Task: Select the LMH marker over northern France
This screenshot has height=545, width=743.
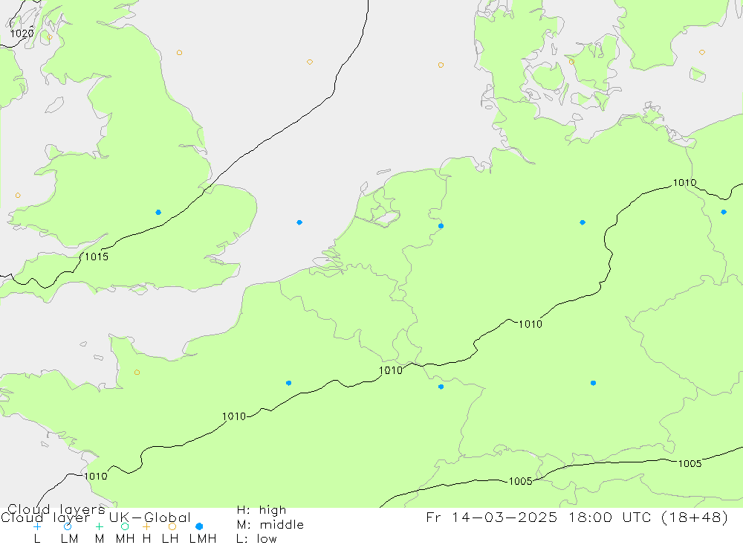Action: click(289, 383)
